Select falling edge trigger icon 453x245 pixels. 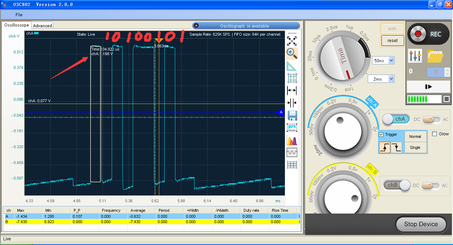point(396,147)
